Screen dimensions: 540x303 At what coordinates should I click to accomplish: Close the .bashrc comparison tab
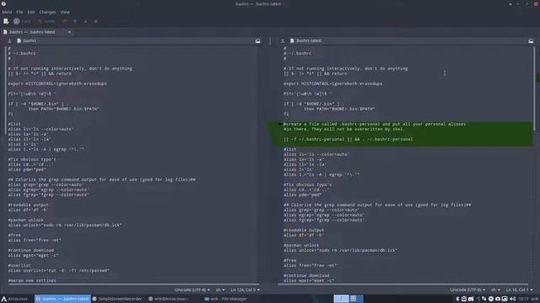(x=69, y=32)
